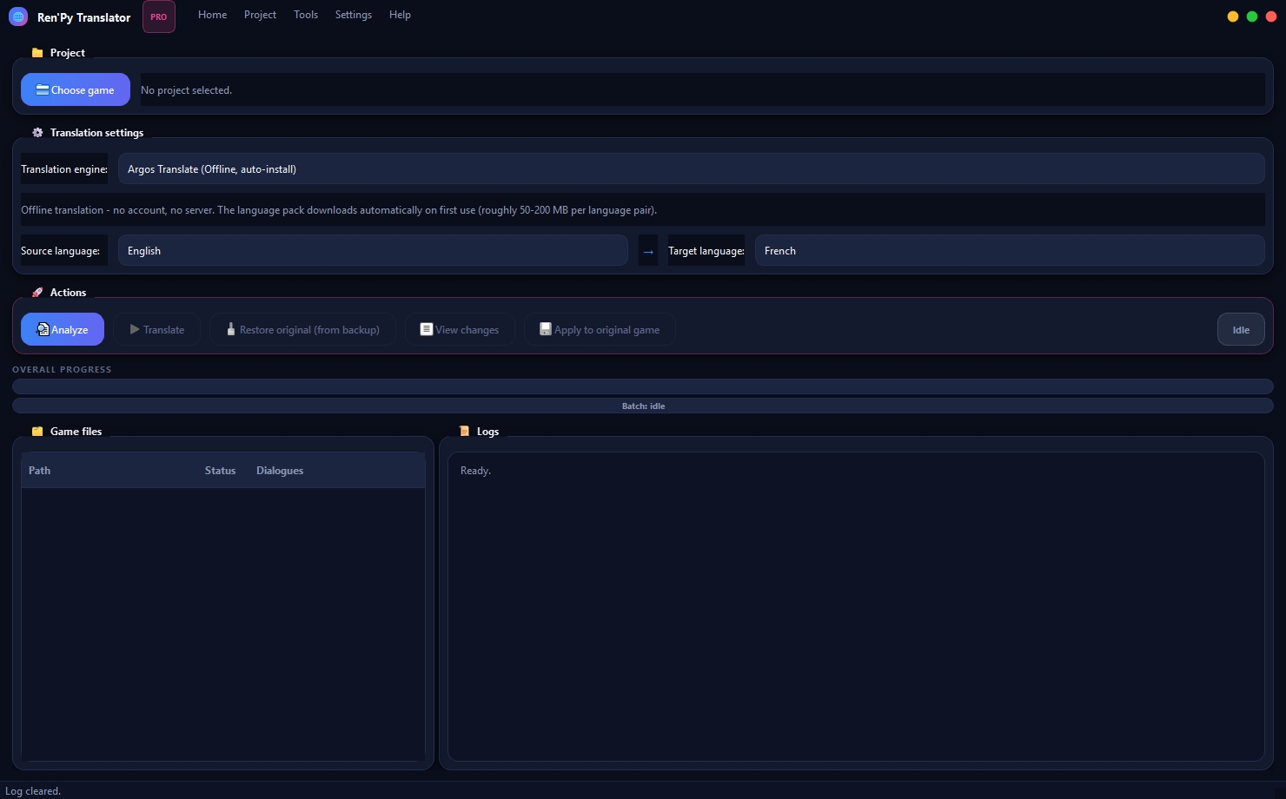Open the Translation engine dropdown
Image resolution: width=1286 pixels, height=799 pixels.
(x=691, y=168)
